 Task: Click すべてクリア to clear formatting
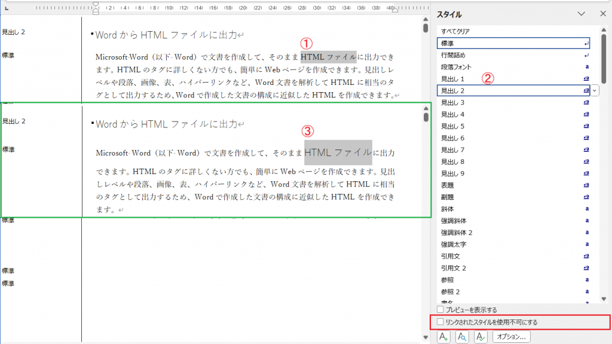[x=458, y=31]
